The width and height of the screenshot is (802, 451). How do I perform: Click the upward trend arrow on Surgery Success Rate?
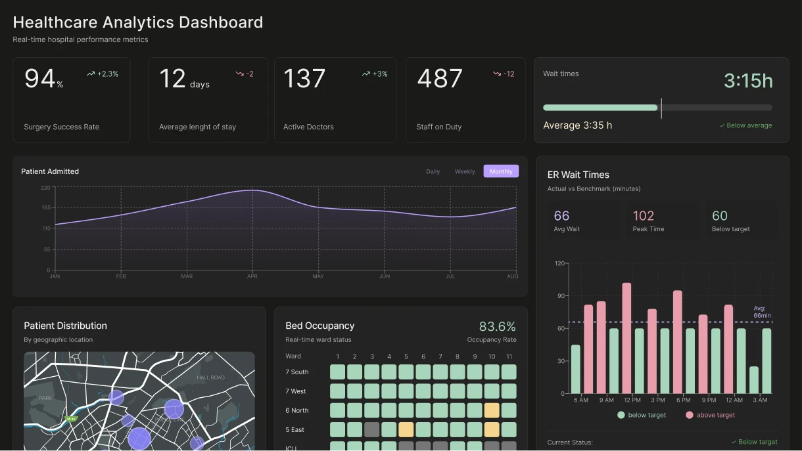point(91,74)
